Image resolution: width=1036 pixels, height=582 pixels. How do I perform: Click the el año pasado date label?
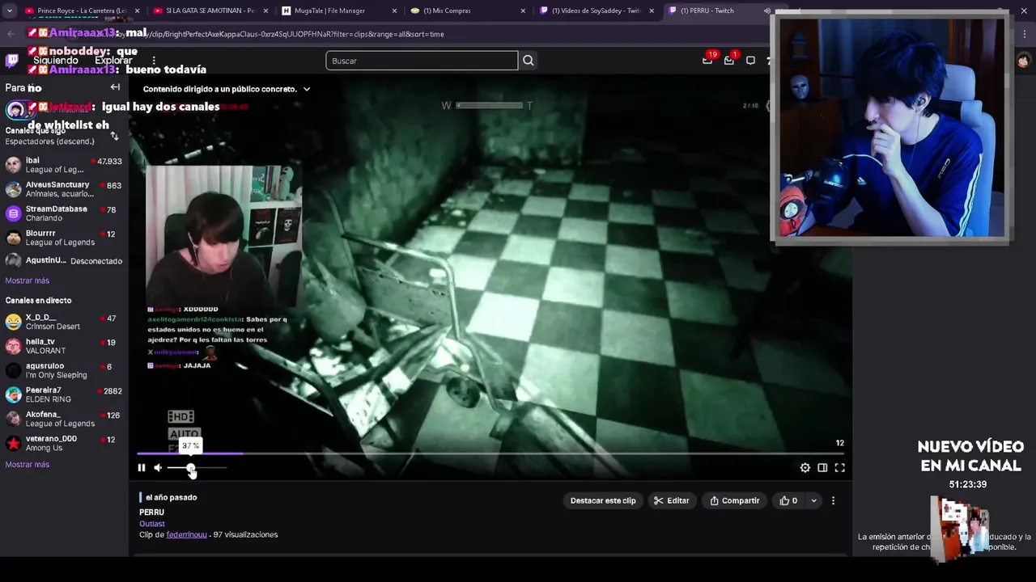coord(172,497)
